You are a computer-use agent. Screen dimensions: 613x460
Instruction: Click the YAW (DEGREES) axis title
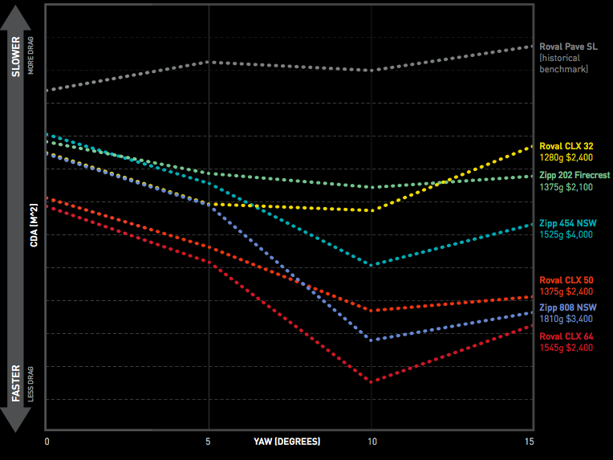(287, 442)
